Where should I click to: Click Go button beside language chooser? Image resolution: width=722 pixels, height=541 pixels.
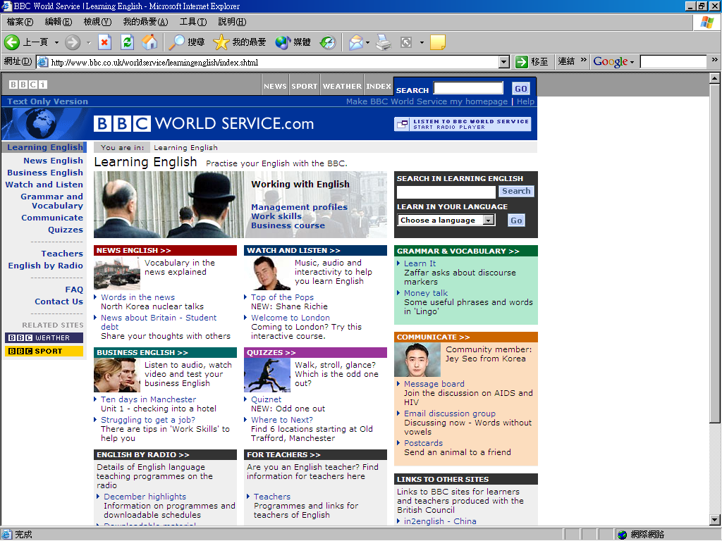pyautogui.click(x=516, y=220)
